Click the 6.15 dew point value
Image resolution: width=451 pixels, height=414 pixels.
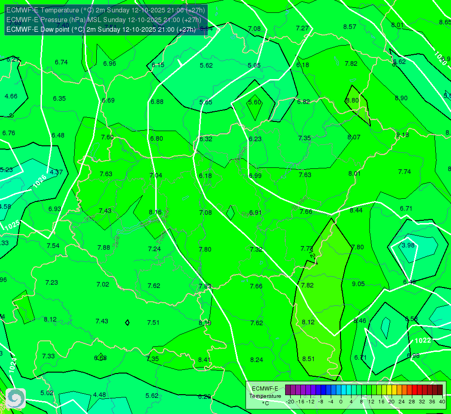(158, 65)
